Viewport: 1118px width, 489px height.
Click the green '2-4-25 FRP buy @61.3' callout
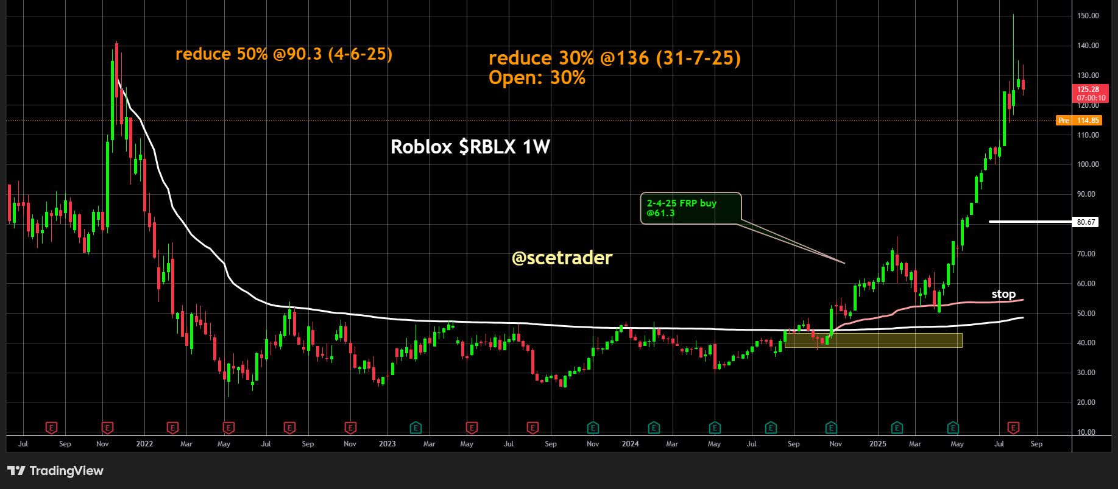(x=691, y=208)
